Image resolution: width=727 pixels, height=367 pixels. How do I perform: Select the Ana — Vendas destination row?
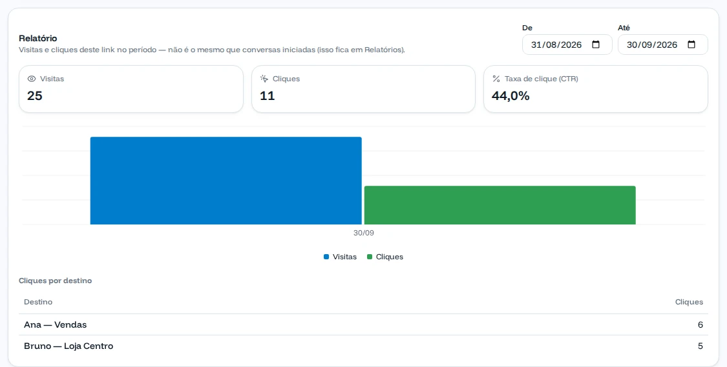click(363, 325)
